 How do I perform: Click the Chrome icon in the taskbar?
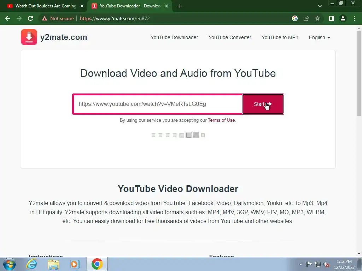tap(97, 264)
